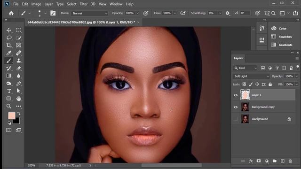301x169 pixels.
Task: Select the Eraser tool
Action: pyautogui.click(x=19, y=68)
